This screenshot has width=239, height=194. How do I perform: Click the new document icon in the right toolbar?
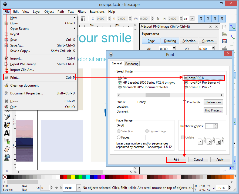[x=224, y=27]
